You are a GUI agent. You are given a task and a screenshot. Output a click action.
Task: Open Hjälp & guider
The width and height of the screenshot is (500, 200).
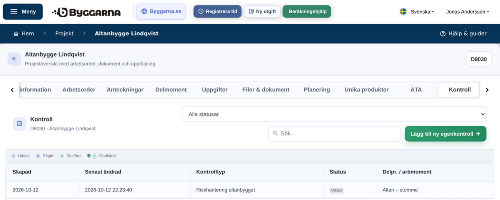463,34
